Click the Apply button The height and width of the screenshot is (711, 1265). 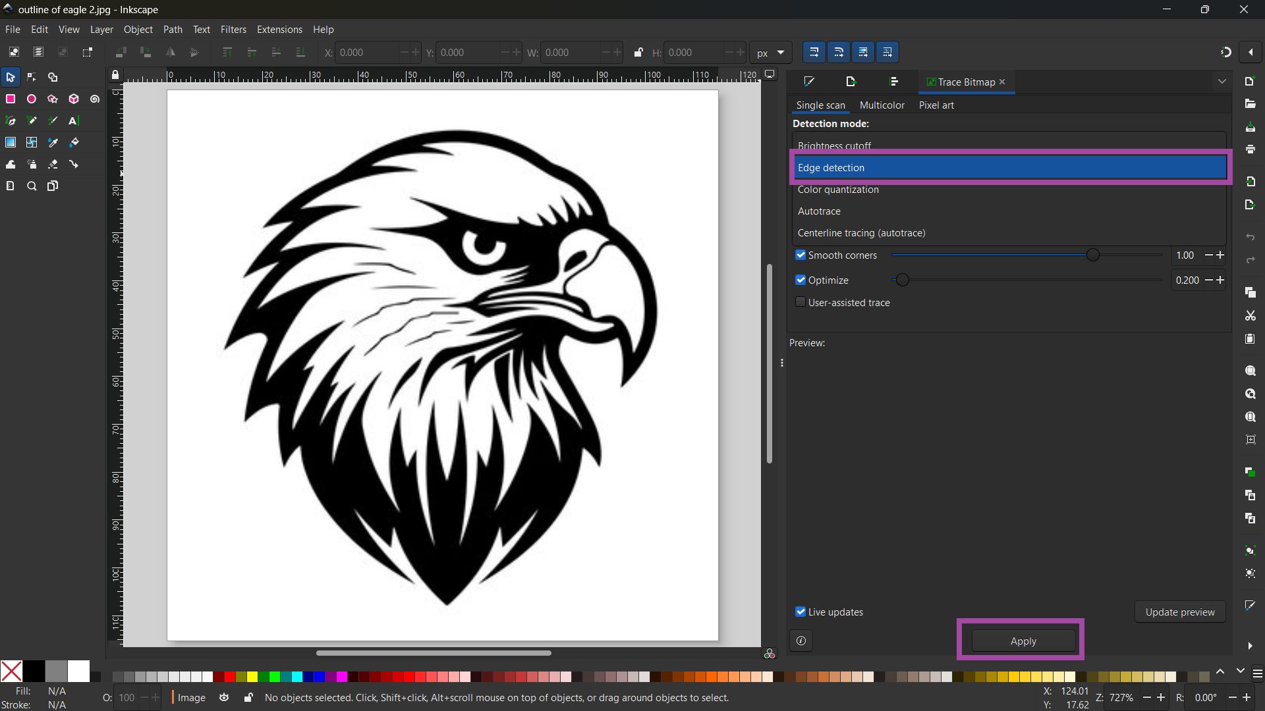[1023, 641]
